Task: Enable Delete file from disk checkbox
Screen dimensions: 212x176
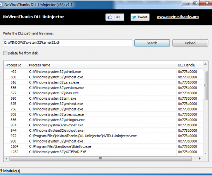Action: tap(5, 53)
